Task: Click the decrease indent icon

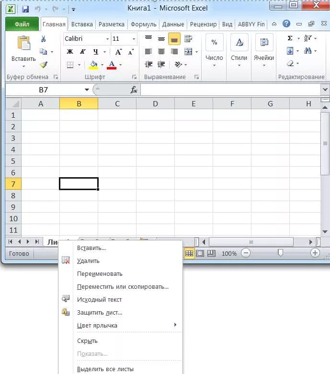Action: pos(148,64)
